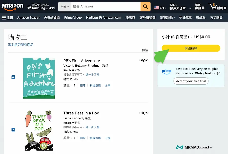
Task: Click the Amazon logo
Action: [x=12, y=7]
